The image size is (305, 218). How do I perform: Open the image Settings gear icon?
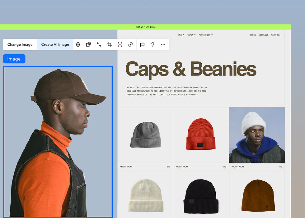click(x=78, y=44)
